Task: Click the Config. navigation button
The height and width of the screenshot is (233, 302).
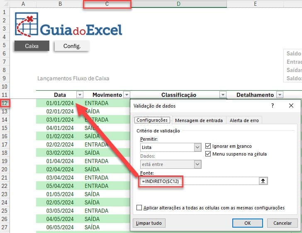Action: pyautogui.click(x=72, y=46)
